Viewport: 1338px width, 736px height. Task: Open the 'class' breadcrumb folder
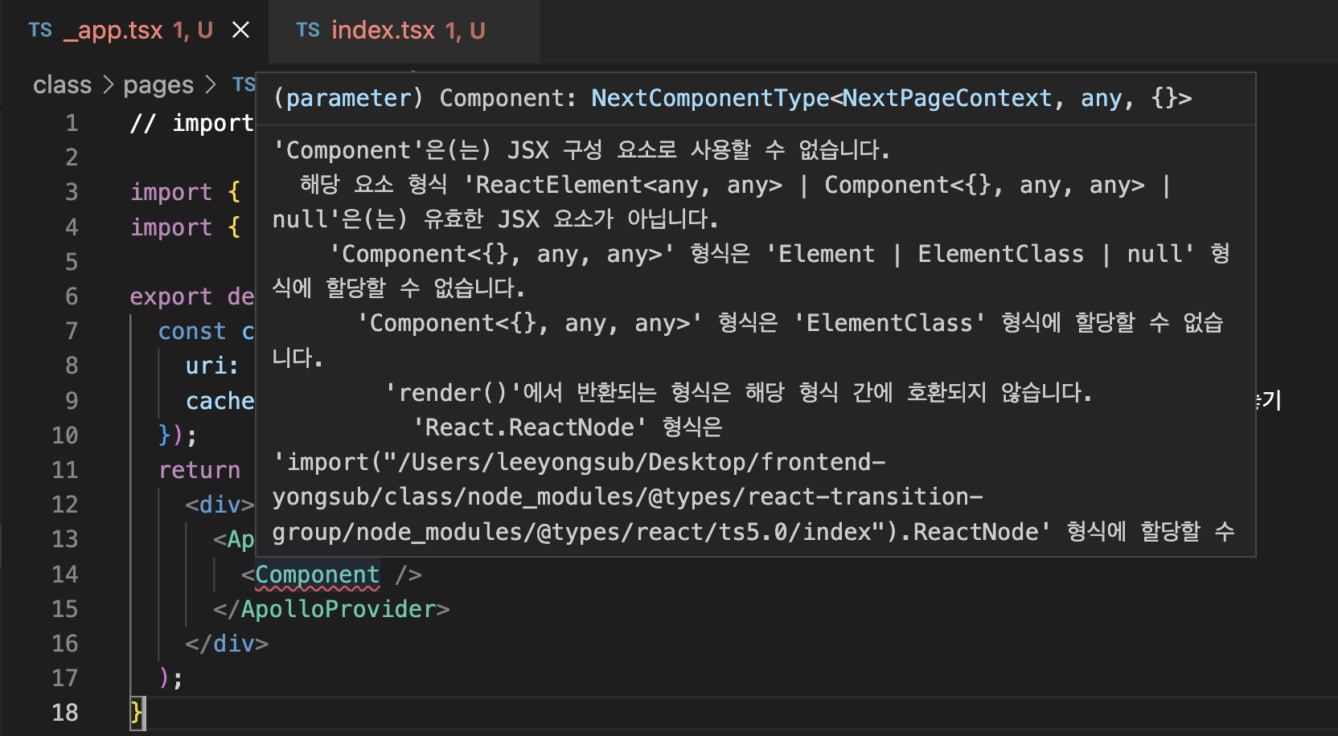tap(63, 84)
